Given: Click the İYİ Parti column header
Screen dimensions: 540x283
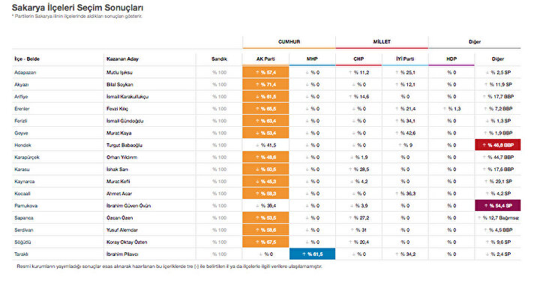Looking at the screenshot, I should [405, 59].
